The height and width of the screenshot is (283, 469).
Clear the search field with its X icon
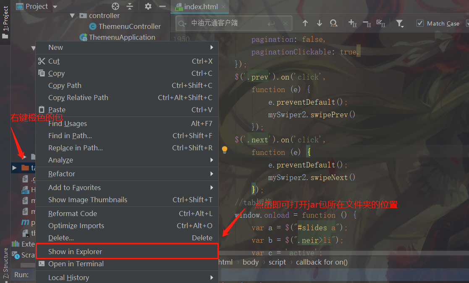click(286, 23)
